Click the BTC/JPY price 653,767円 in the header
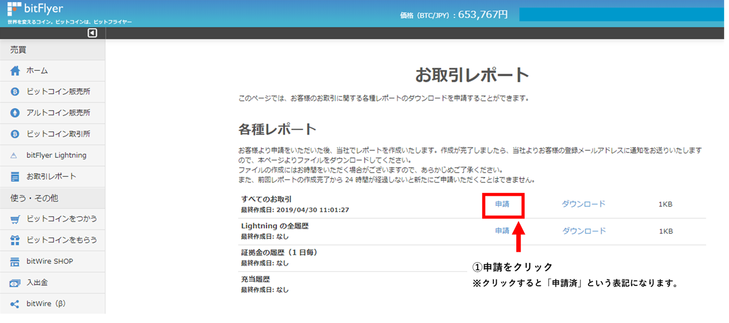Viewport: 729px width, 323px height. tap(483, 15)
